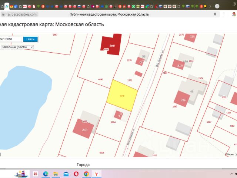Open File Explorer from the taskbar

[x=56, y=174]
